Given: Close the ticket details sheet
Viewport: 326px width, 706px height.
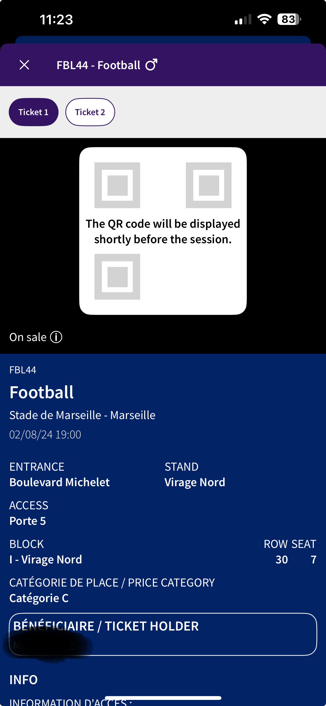Looking at the screenshot, I should (x=24, y=65).
